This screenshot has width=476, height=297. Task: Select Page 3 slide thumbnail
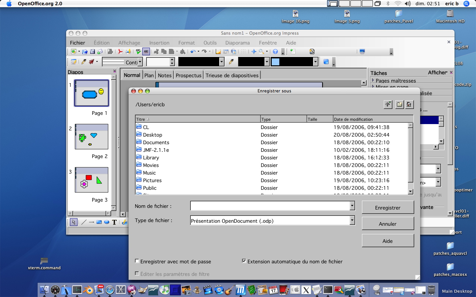[x=92, y=180]
